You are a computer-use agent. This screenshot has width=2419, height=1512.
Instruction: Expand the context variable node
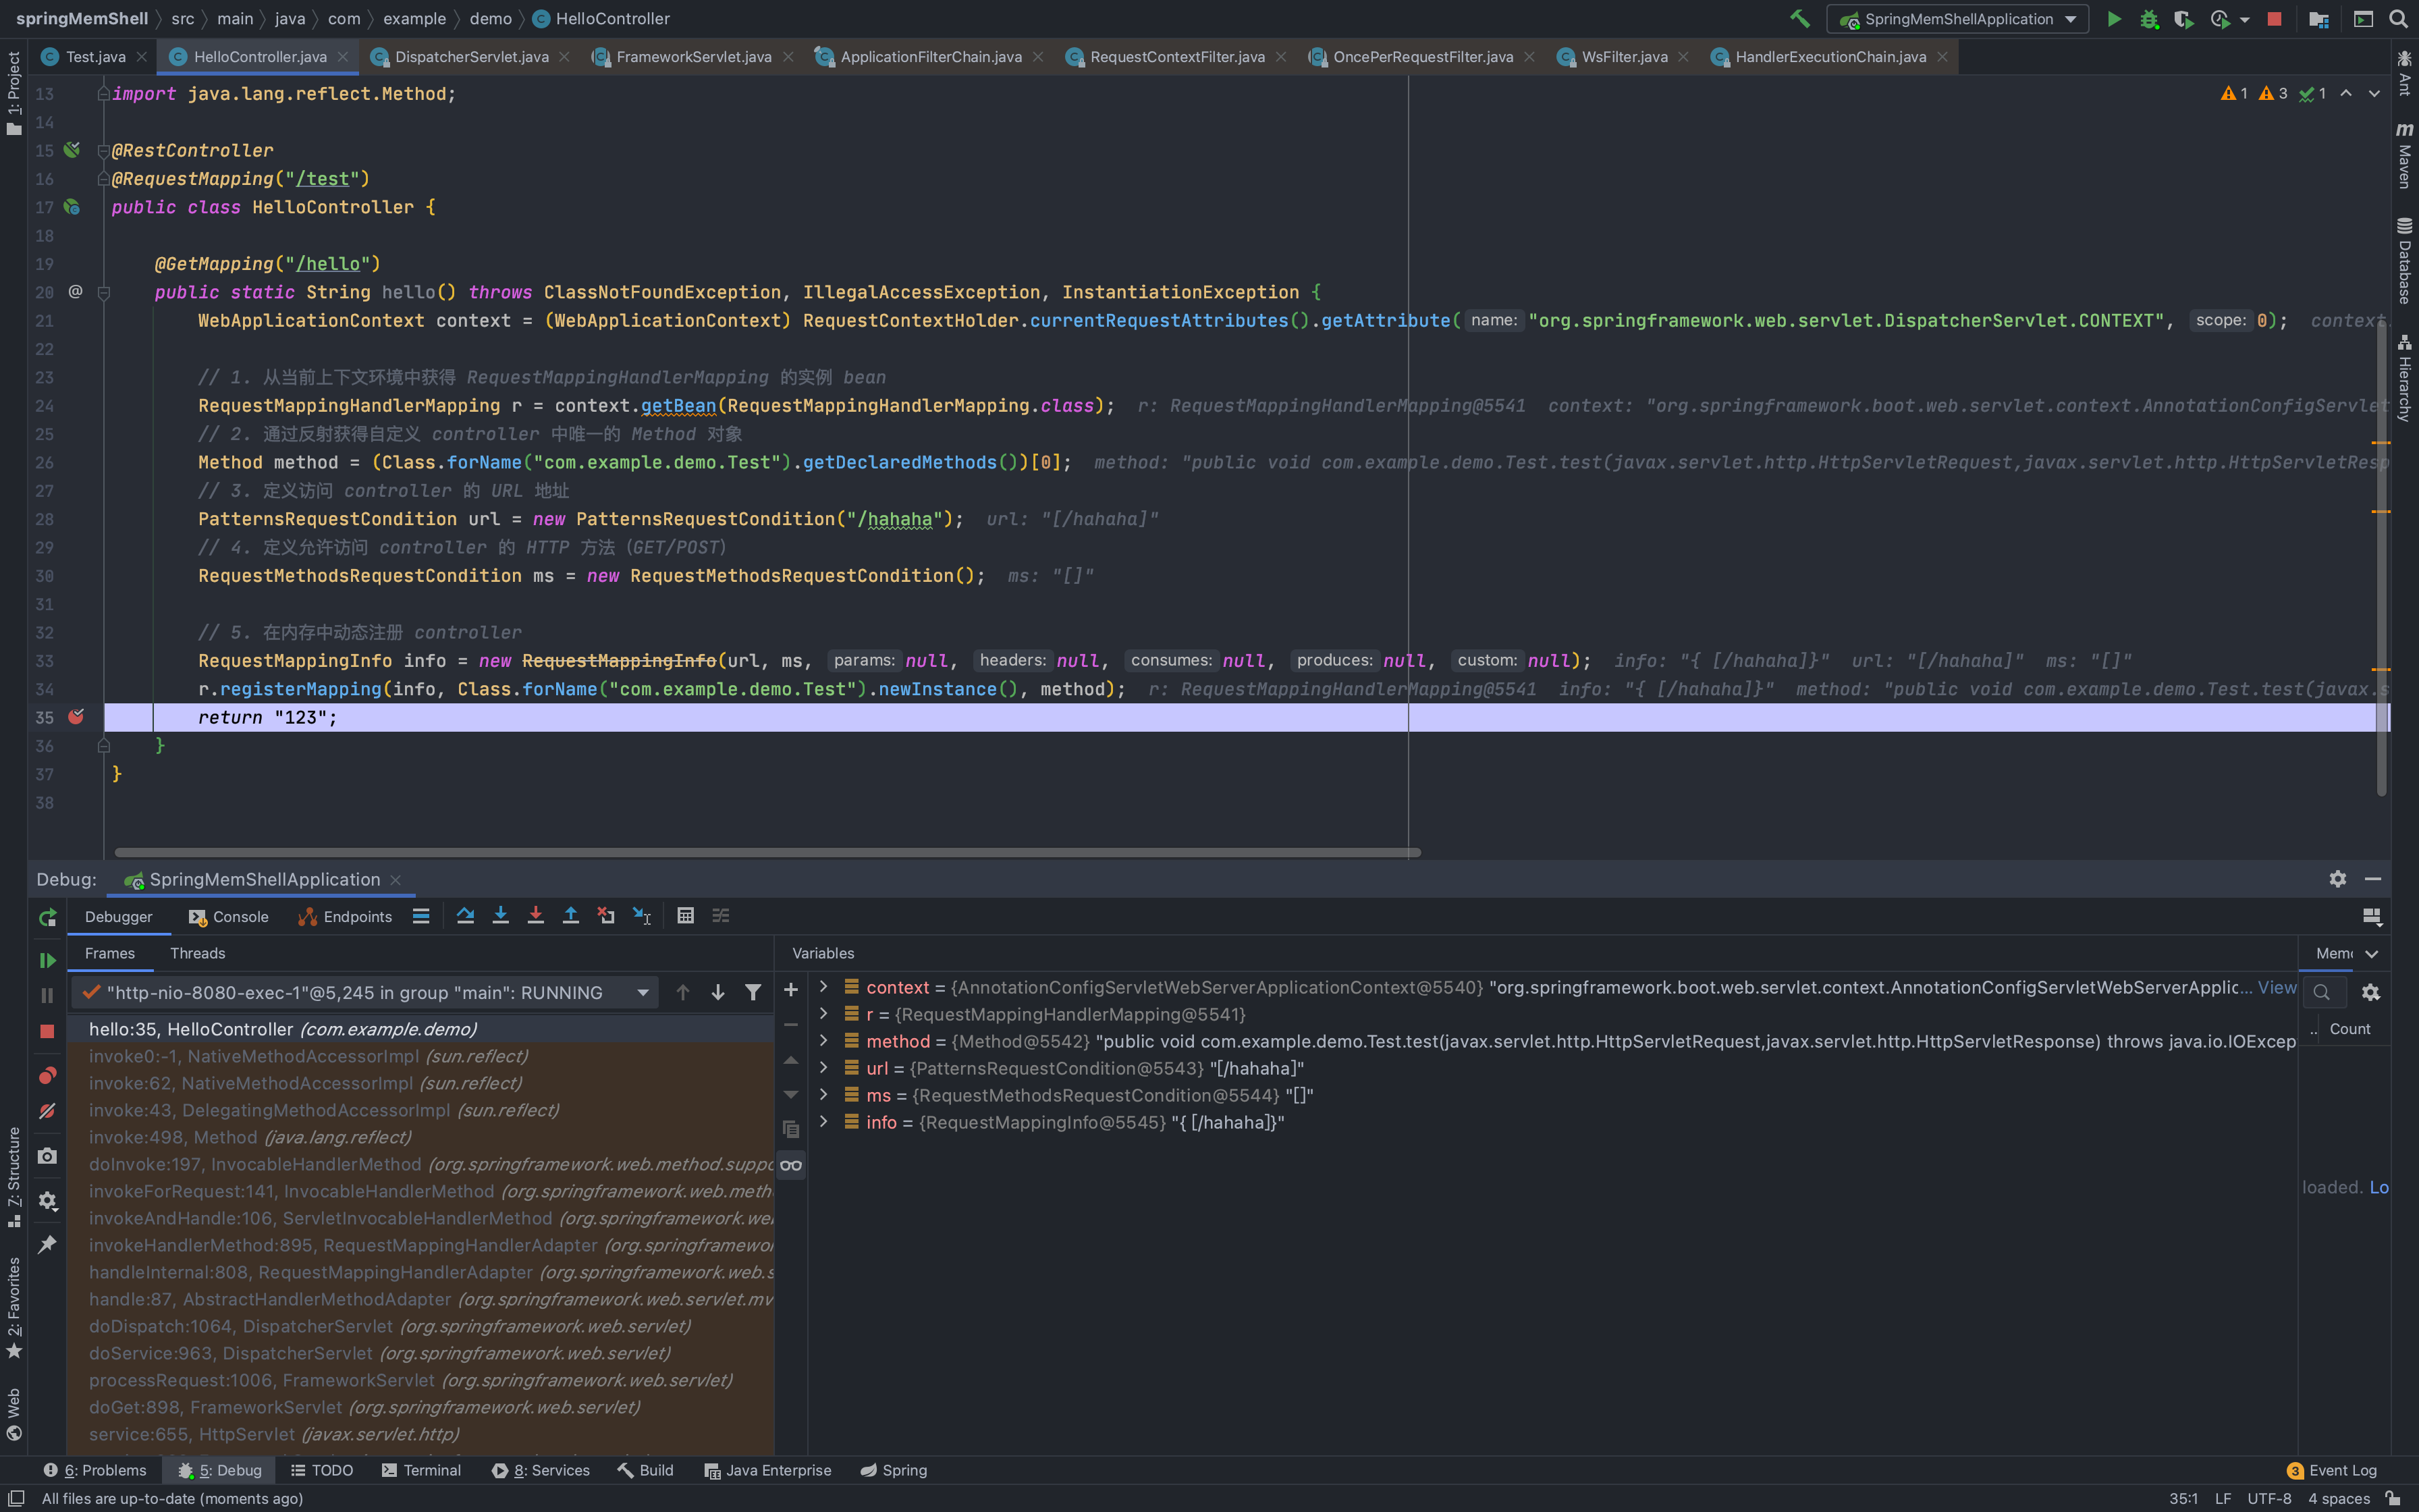[x=823, y=987]
